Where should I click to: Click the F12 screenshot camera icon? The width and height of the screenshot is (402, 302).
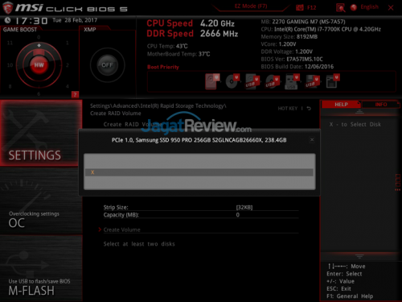299,7
